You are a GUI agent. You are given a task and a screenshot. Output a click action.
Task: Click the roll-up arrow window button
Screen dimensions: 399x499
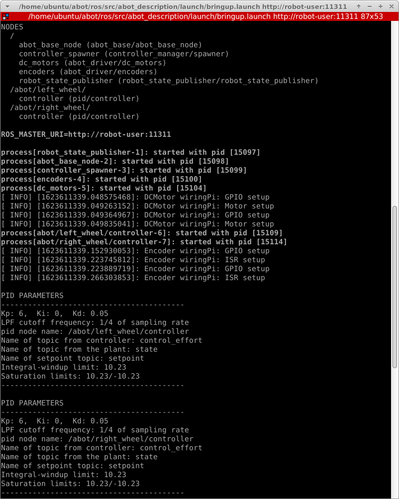point(359,6)
